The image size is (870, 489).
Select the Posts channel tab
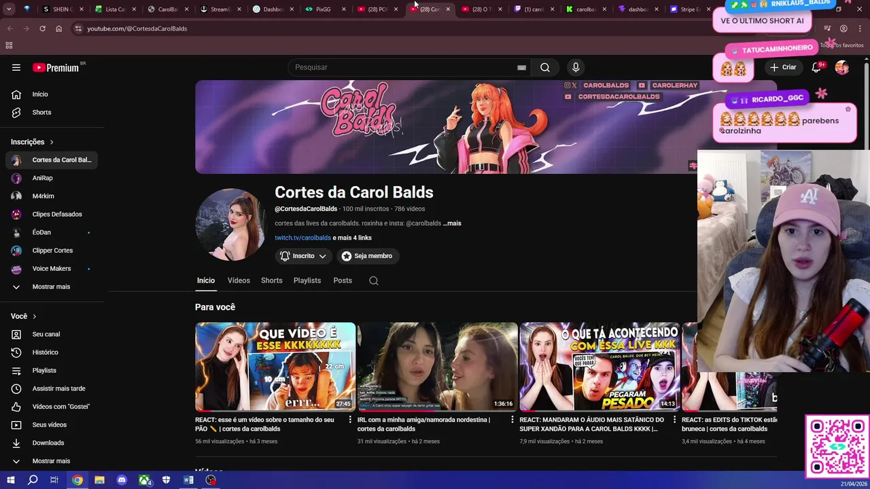click(343, 280)
